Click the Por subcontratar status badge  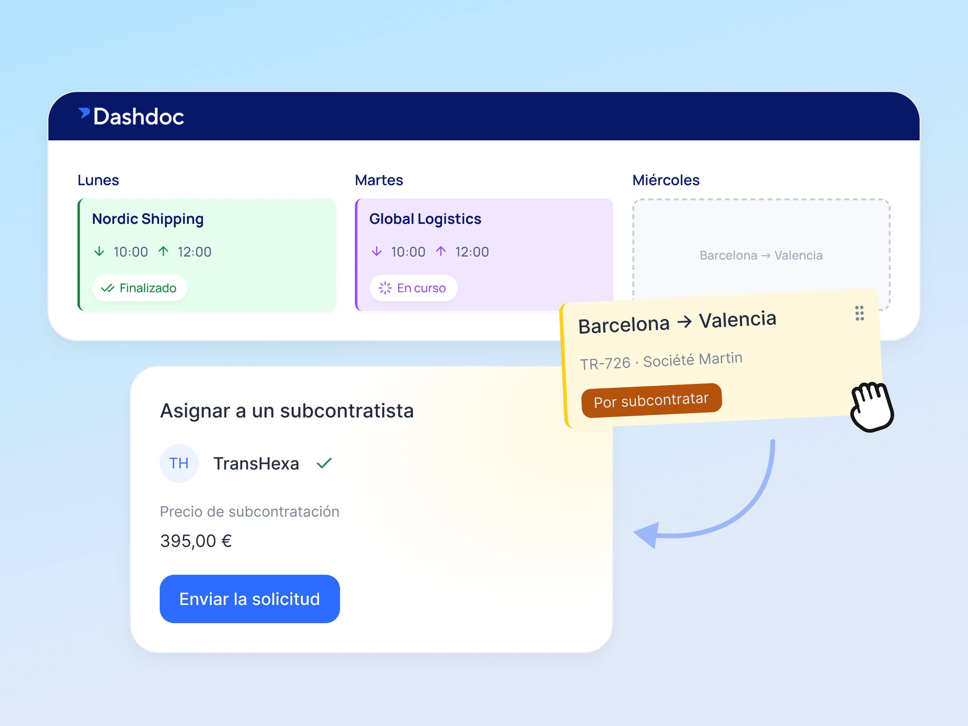coord(651,400)
